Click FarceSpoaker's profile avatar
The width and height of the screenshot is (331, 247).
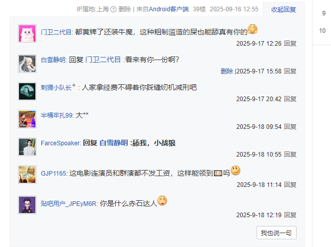click(x=27, y=147)
